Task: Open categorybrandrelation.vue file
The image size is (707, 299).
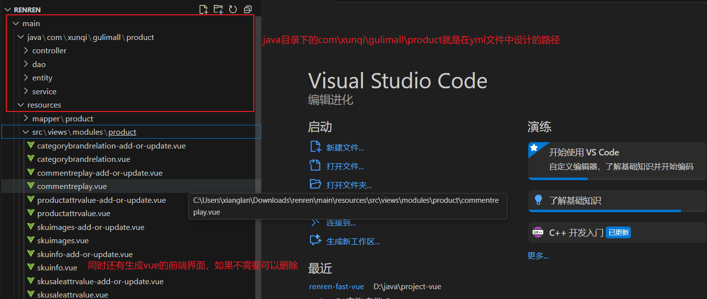Action: tap(83, 159)
